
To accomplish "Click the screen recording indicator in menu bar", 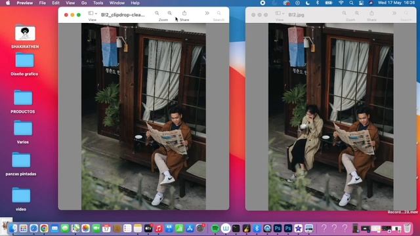I will click(262, 3).
